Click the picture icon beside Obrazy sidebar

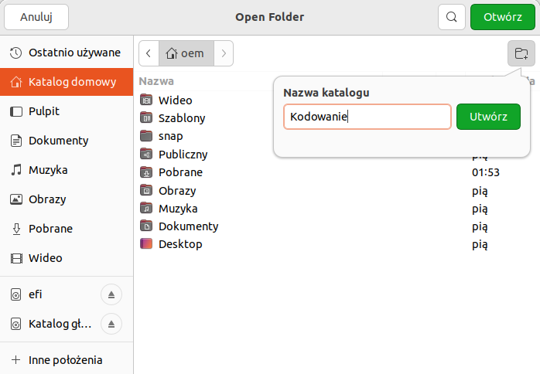click(15, 199)
